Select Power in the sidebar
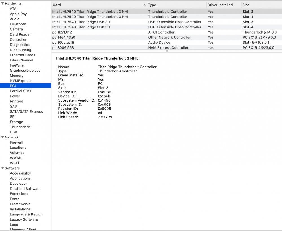The height and width of the screenshot is (231, 282). click(x=15, y=96)
